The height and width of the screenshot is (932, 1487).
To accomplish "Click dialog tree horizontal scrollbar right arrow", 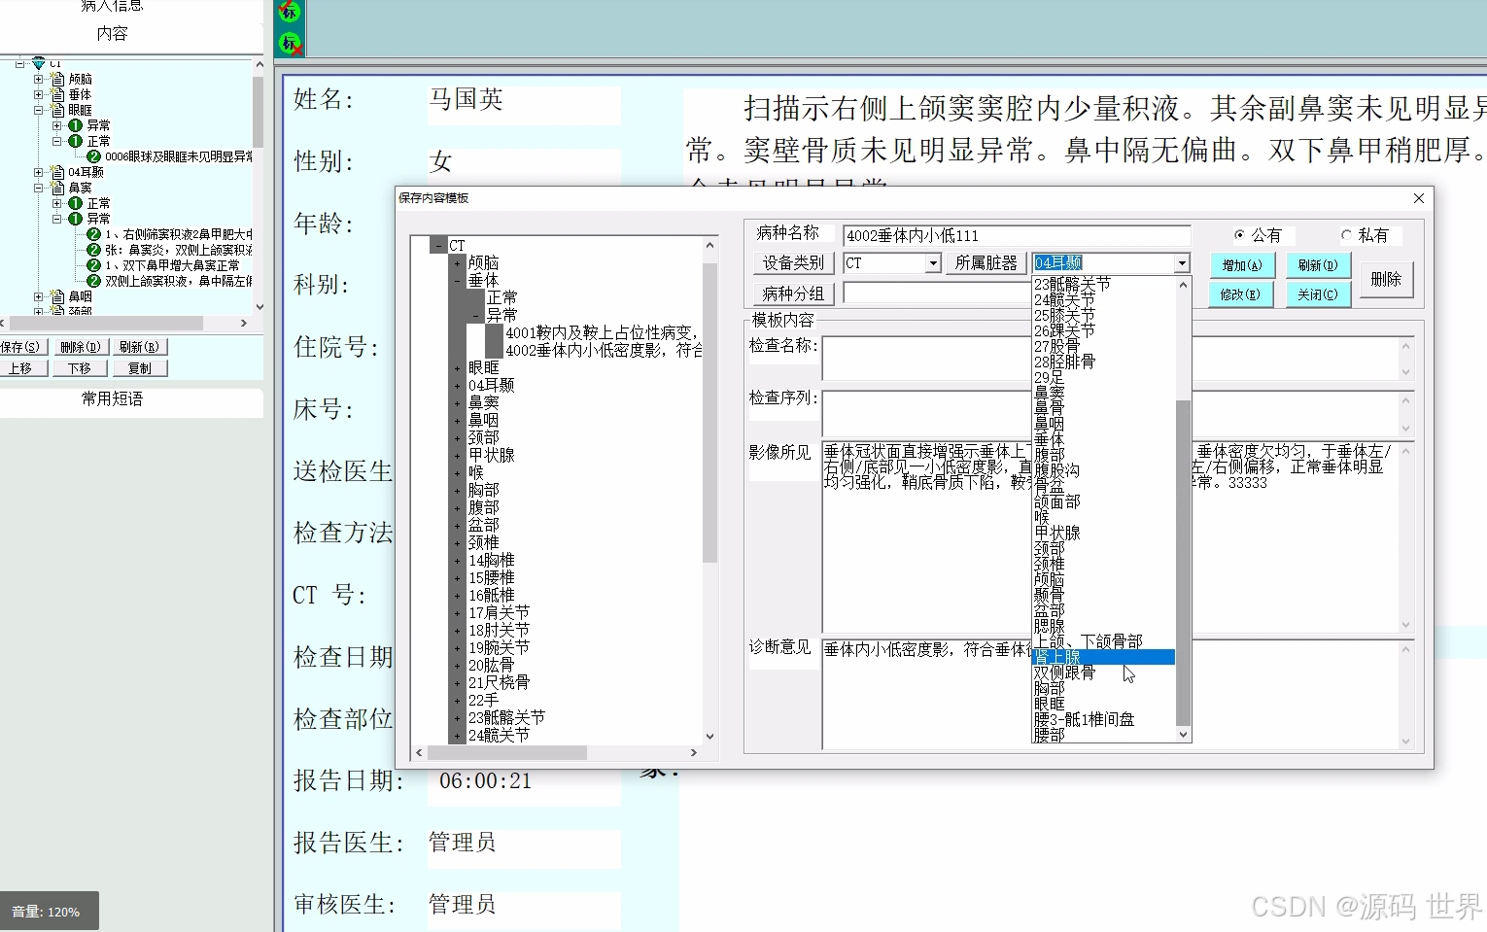I will point(693,752).
